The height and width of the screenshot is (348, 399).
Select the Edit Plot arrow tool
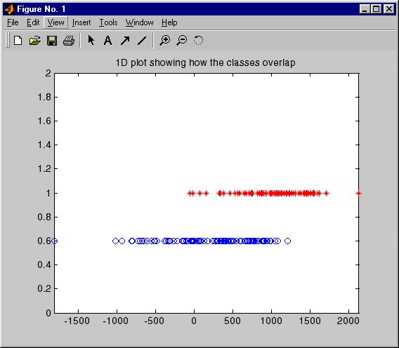91,41
